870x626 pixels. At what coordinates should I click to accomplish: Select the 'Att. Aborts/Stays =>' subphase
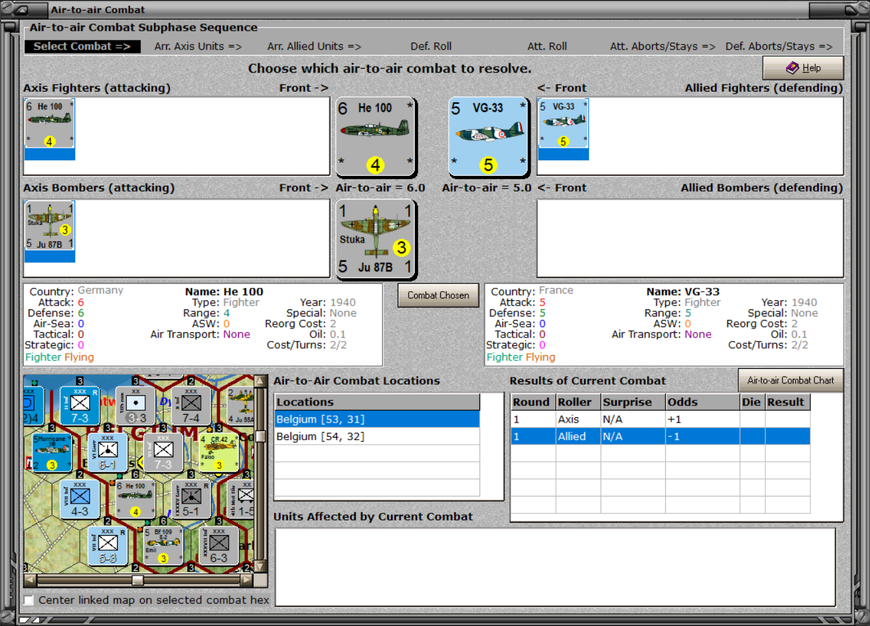(663, 46)
